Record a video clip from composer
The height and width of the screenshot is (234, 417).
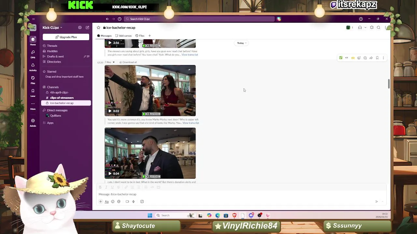pos(127,201)
